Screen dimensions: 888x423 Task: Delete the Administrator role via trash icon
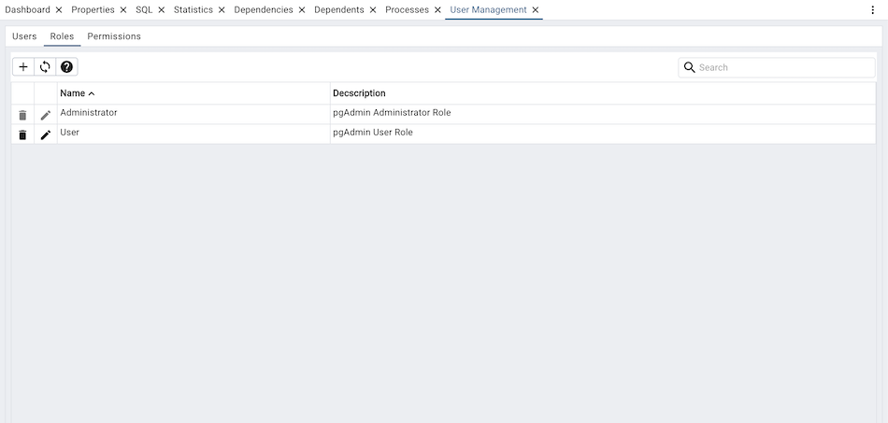[22, 115]
